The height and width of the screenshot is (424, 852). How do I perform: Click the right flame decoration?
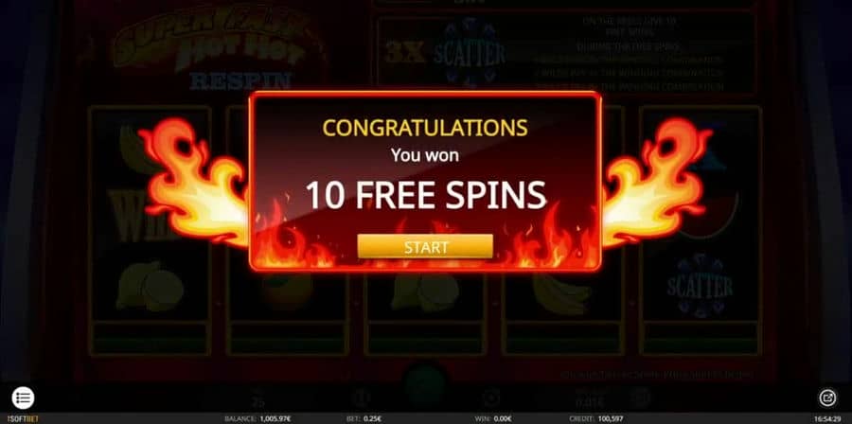tap(656, 182)
